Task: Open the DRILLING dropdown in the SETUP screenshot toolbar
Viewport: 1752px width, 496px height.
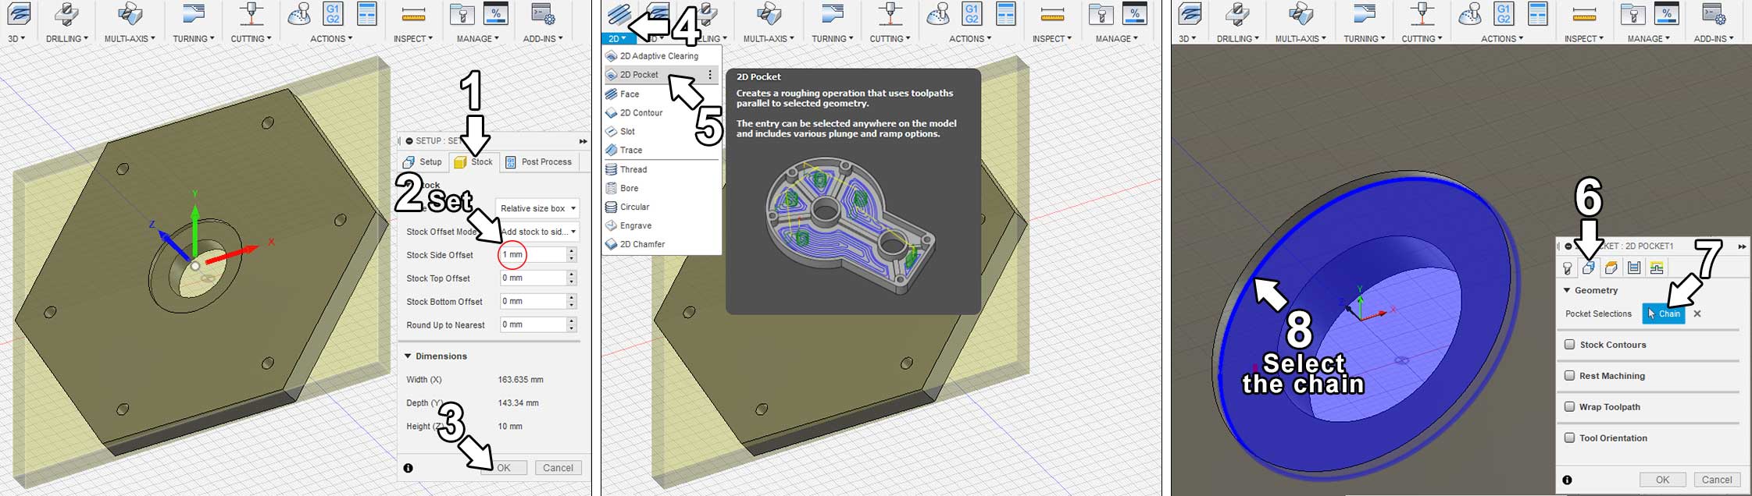Action: click(66, 38)
